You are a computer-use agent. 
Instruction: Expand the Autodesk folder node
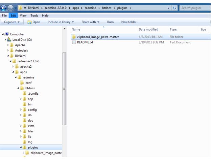8,51
